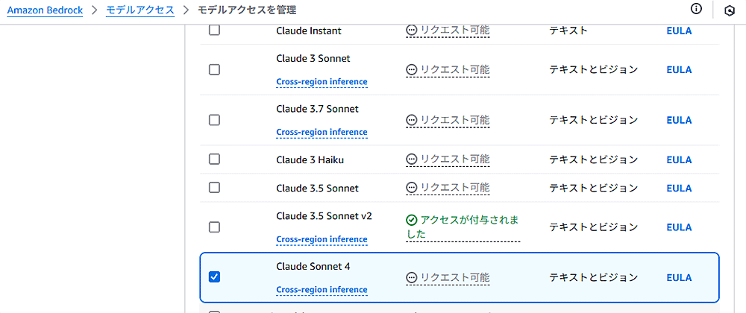The image size is (746, 313).
Task: Open Cross-region inference link under Claude 3 Sonnet
Action: click(322, 82)
